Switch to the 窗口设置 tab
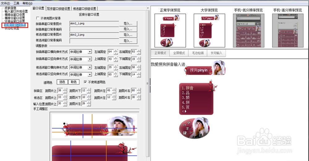309x161 pixels. click(38, 8)
